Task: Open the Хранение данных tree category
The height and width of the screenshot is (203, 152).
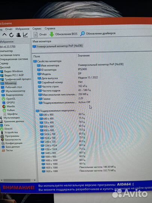Action: pos(12,121)
